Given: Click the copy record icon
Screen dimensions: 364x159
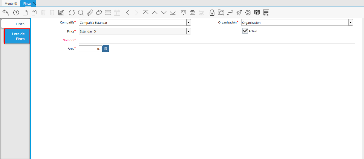Looking at the screenshot, I should click(x=34, y=13).
